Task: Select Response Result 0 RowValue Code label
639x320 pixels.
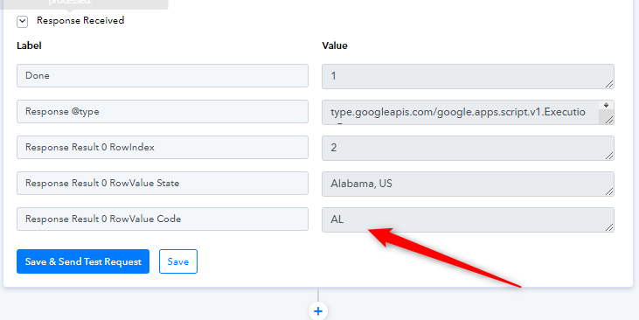Action: (163, 219)
